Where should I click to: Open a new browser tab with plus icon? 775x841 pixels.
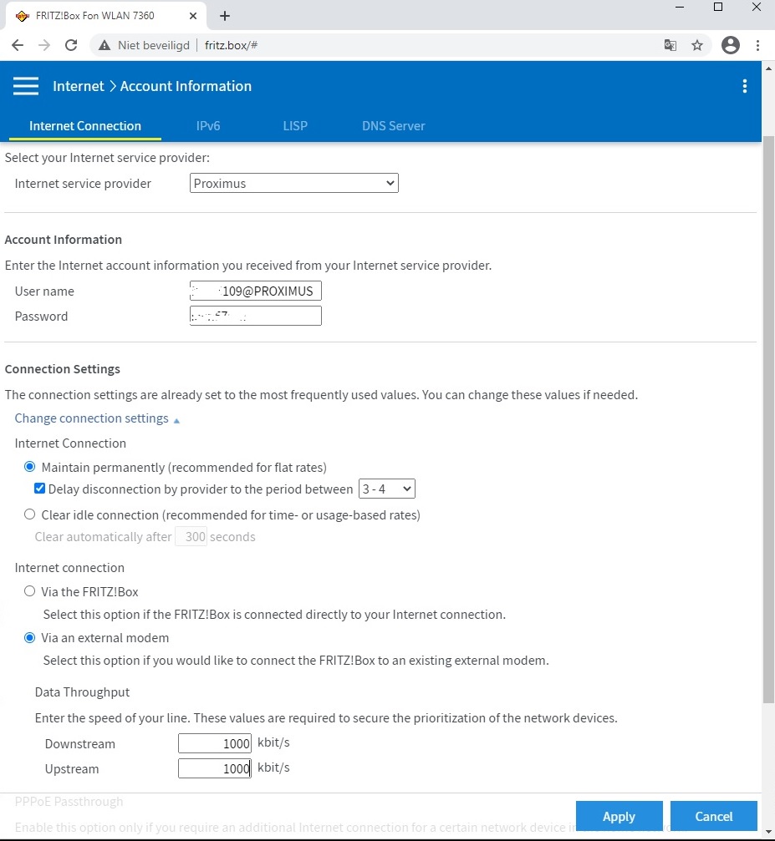[224, 16]
